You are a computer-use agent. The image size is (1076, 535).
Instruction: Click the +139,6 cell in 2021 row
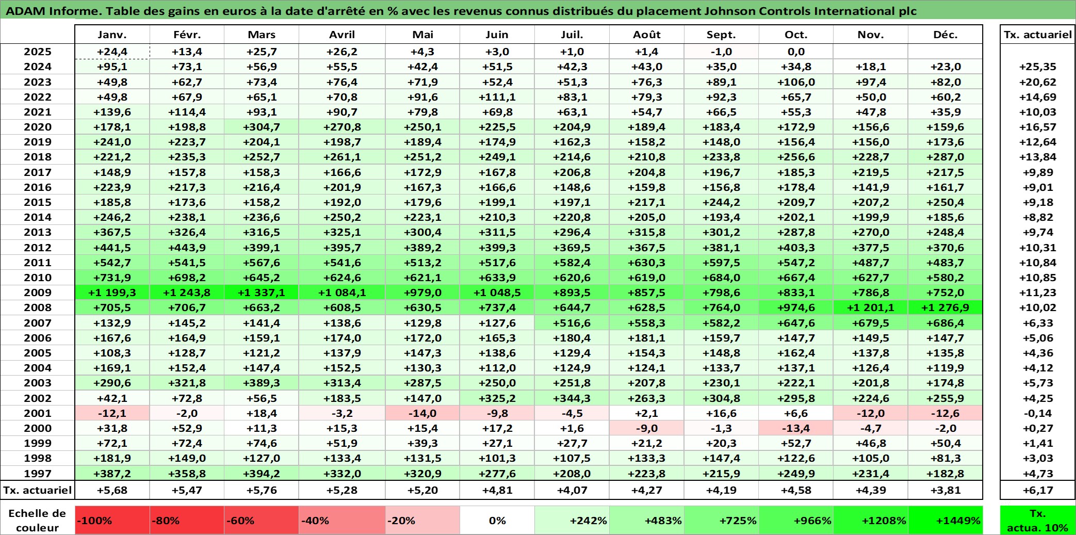112,112
